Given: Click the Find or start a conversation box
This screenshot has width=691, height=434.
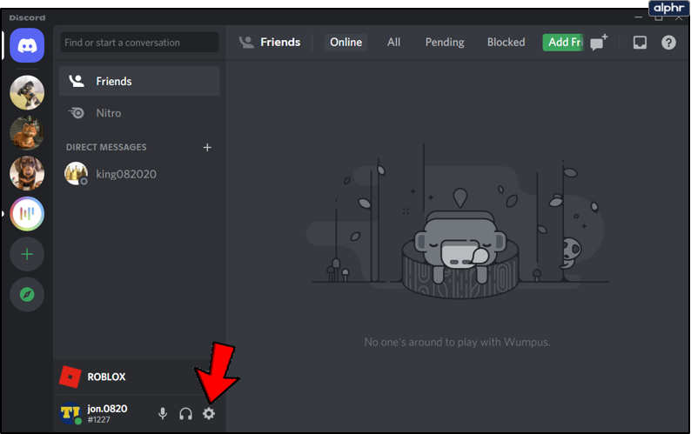Looking at the screenshot, I should 140,43.
